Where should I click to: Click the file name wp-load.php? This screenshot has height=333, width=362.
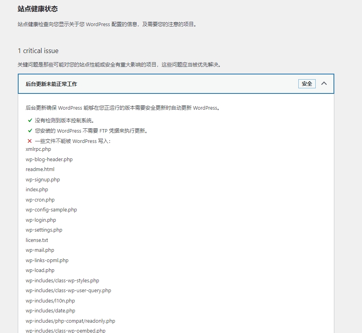point(40,270)
